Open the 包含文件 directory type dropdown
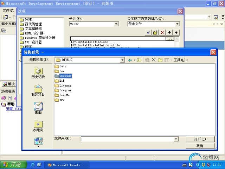The image size is (225, 169). pyautogui.click(x=177, y=24)
